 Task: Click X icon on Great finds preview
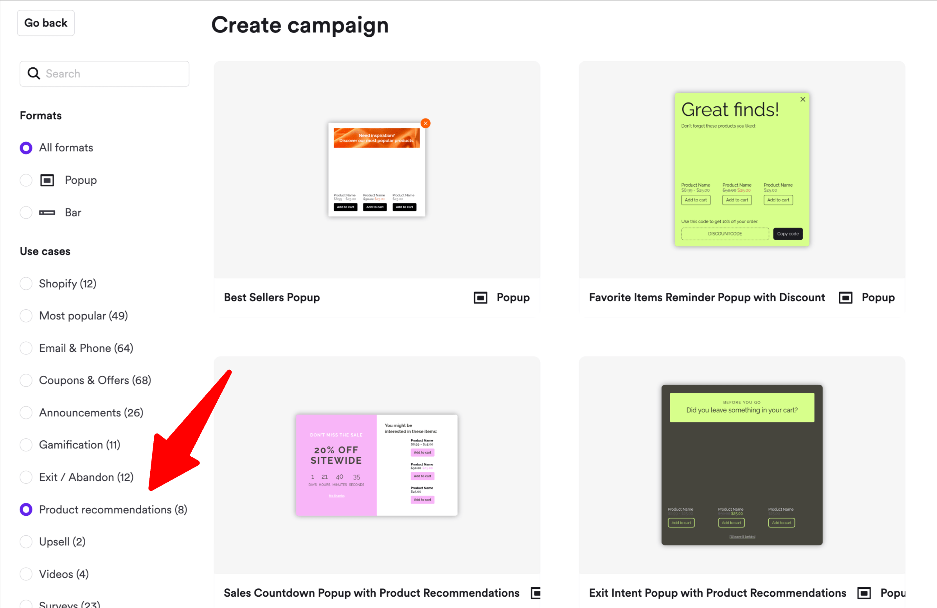point(803,100)
